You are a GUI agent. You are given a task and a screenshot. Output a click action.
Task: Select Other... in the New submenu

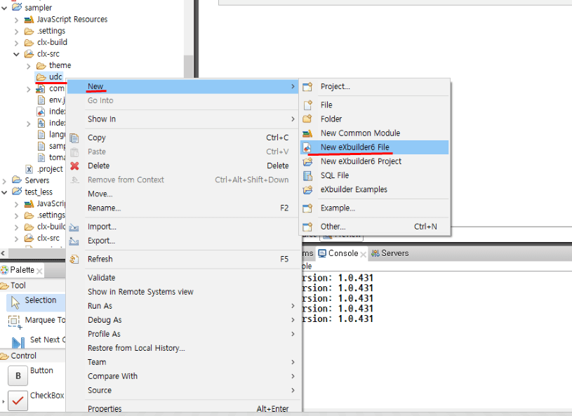(x=333, y=227)
